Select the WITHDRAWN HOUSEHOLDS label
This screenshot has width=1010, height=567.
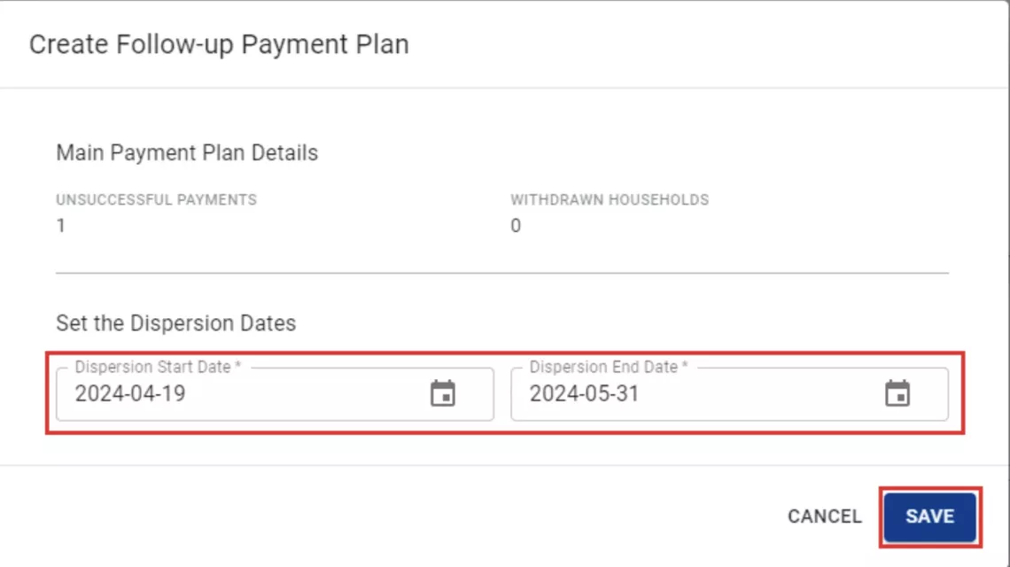pos(610,199)
